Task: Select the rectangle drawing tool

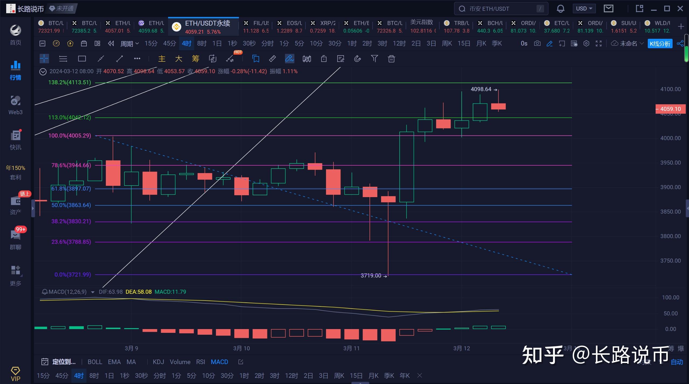Action: (82, 59)
